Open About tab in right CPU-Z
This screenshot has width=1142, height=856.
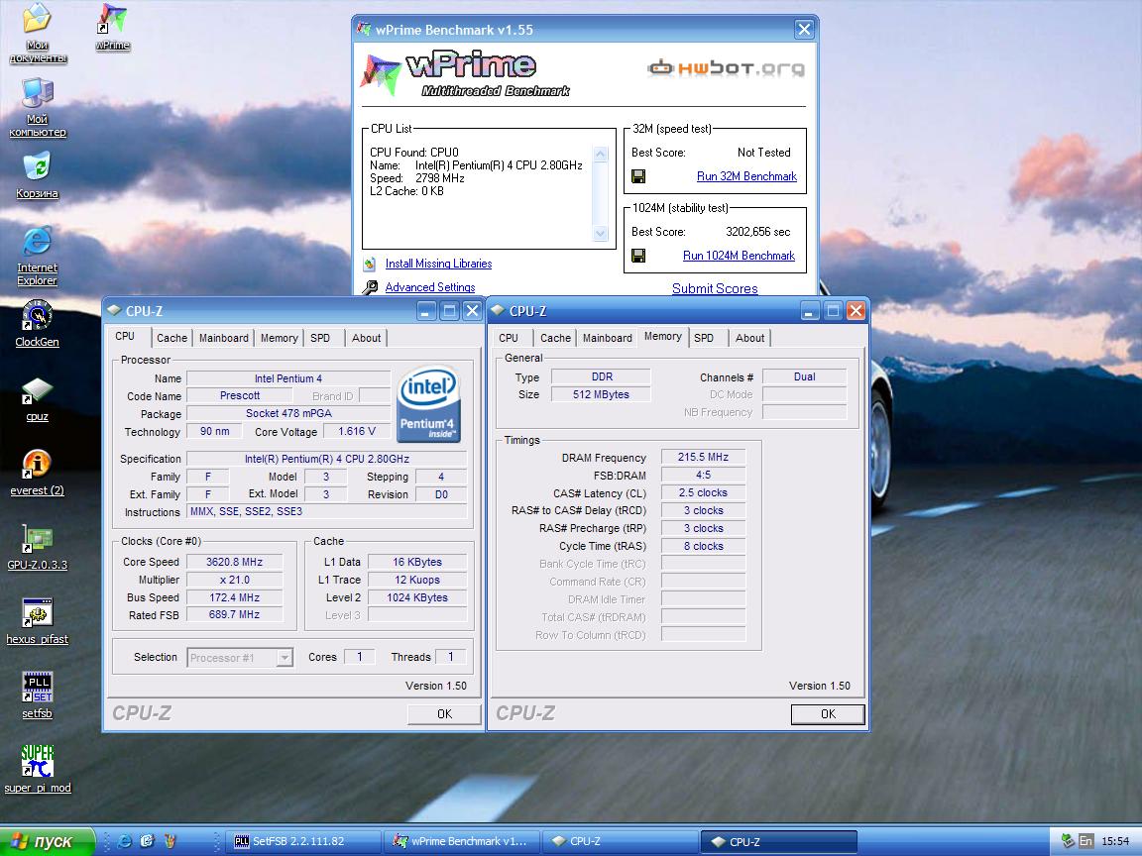tap(750, 338)
